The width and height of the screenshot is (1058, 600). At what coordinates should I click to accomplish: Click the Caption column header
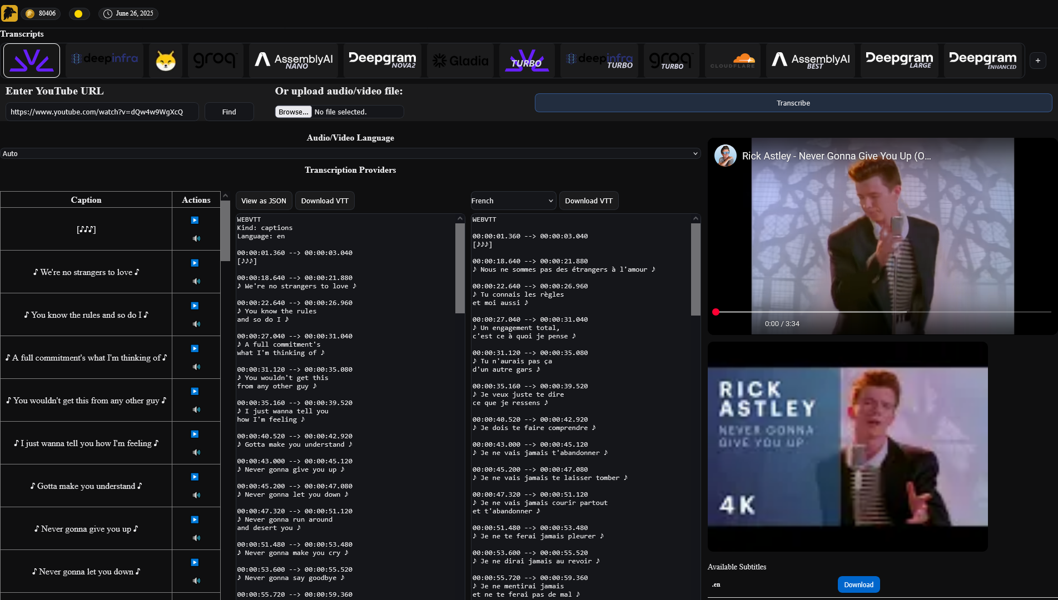86,200
